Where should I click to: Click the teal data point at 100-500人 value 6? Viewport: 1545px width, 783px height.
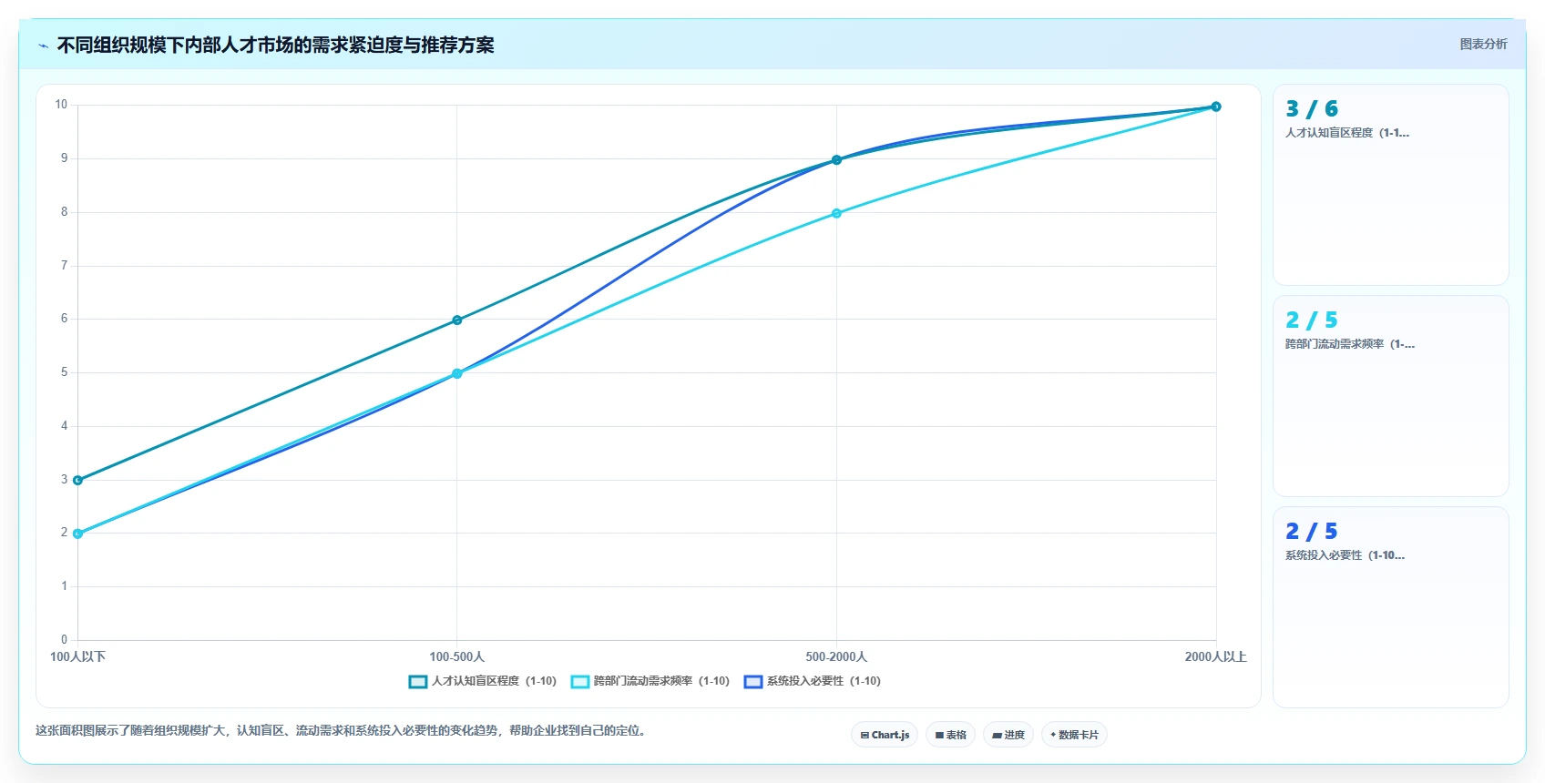[x=457, y=320]
